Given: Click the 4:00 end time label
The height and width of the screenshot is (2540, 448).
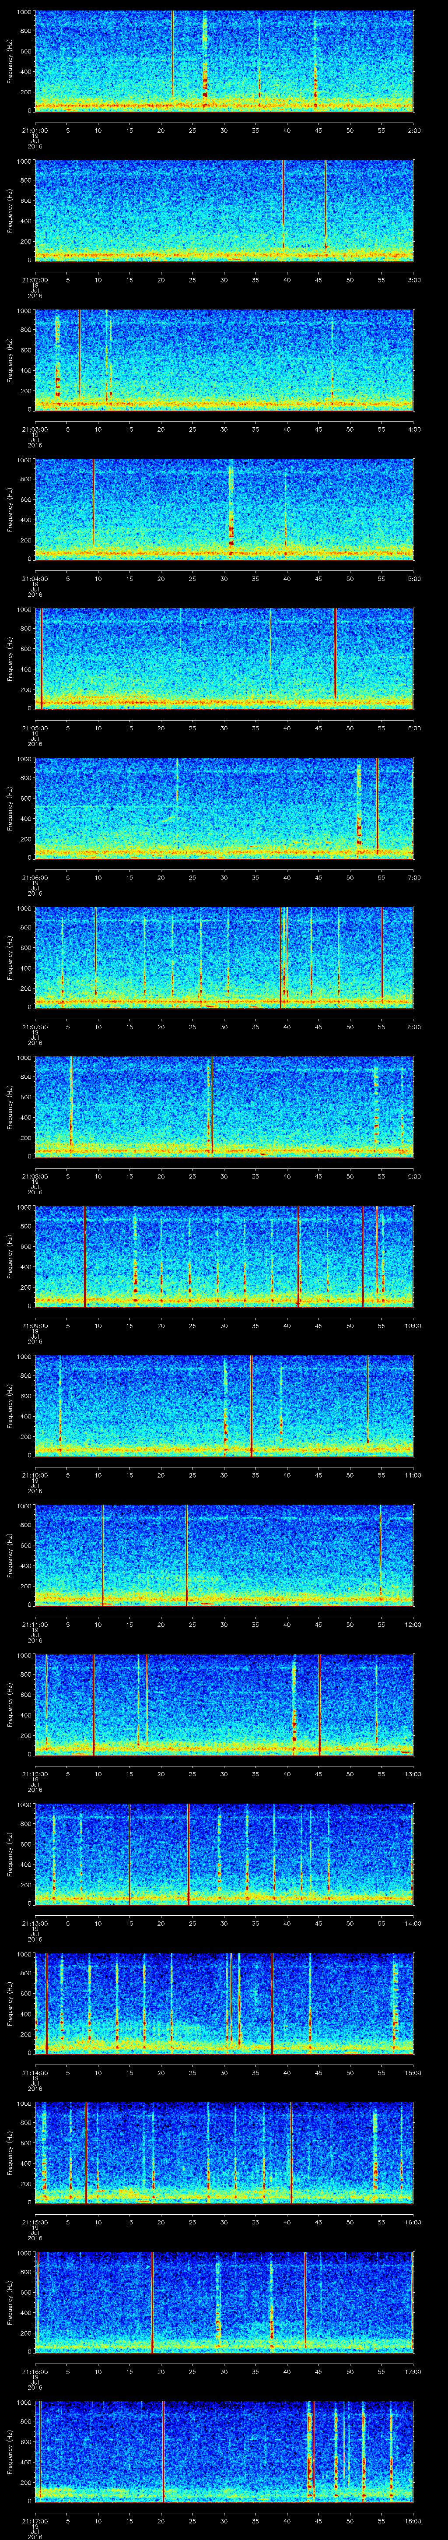Looking at the screenshot, I should 413,428.
